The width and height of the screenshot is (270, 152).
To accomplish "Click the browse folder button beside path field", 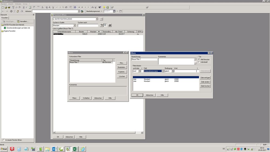I will click(101, 19).
